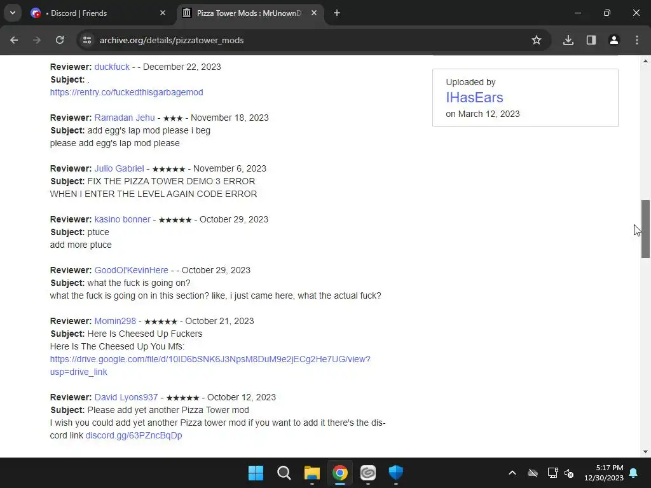
Task: Bookmark this page with the star icon
Action: click(537, 40)
